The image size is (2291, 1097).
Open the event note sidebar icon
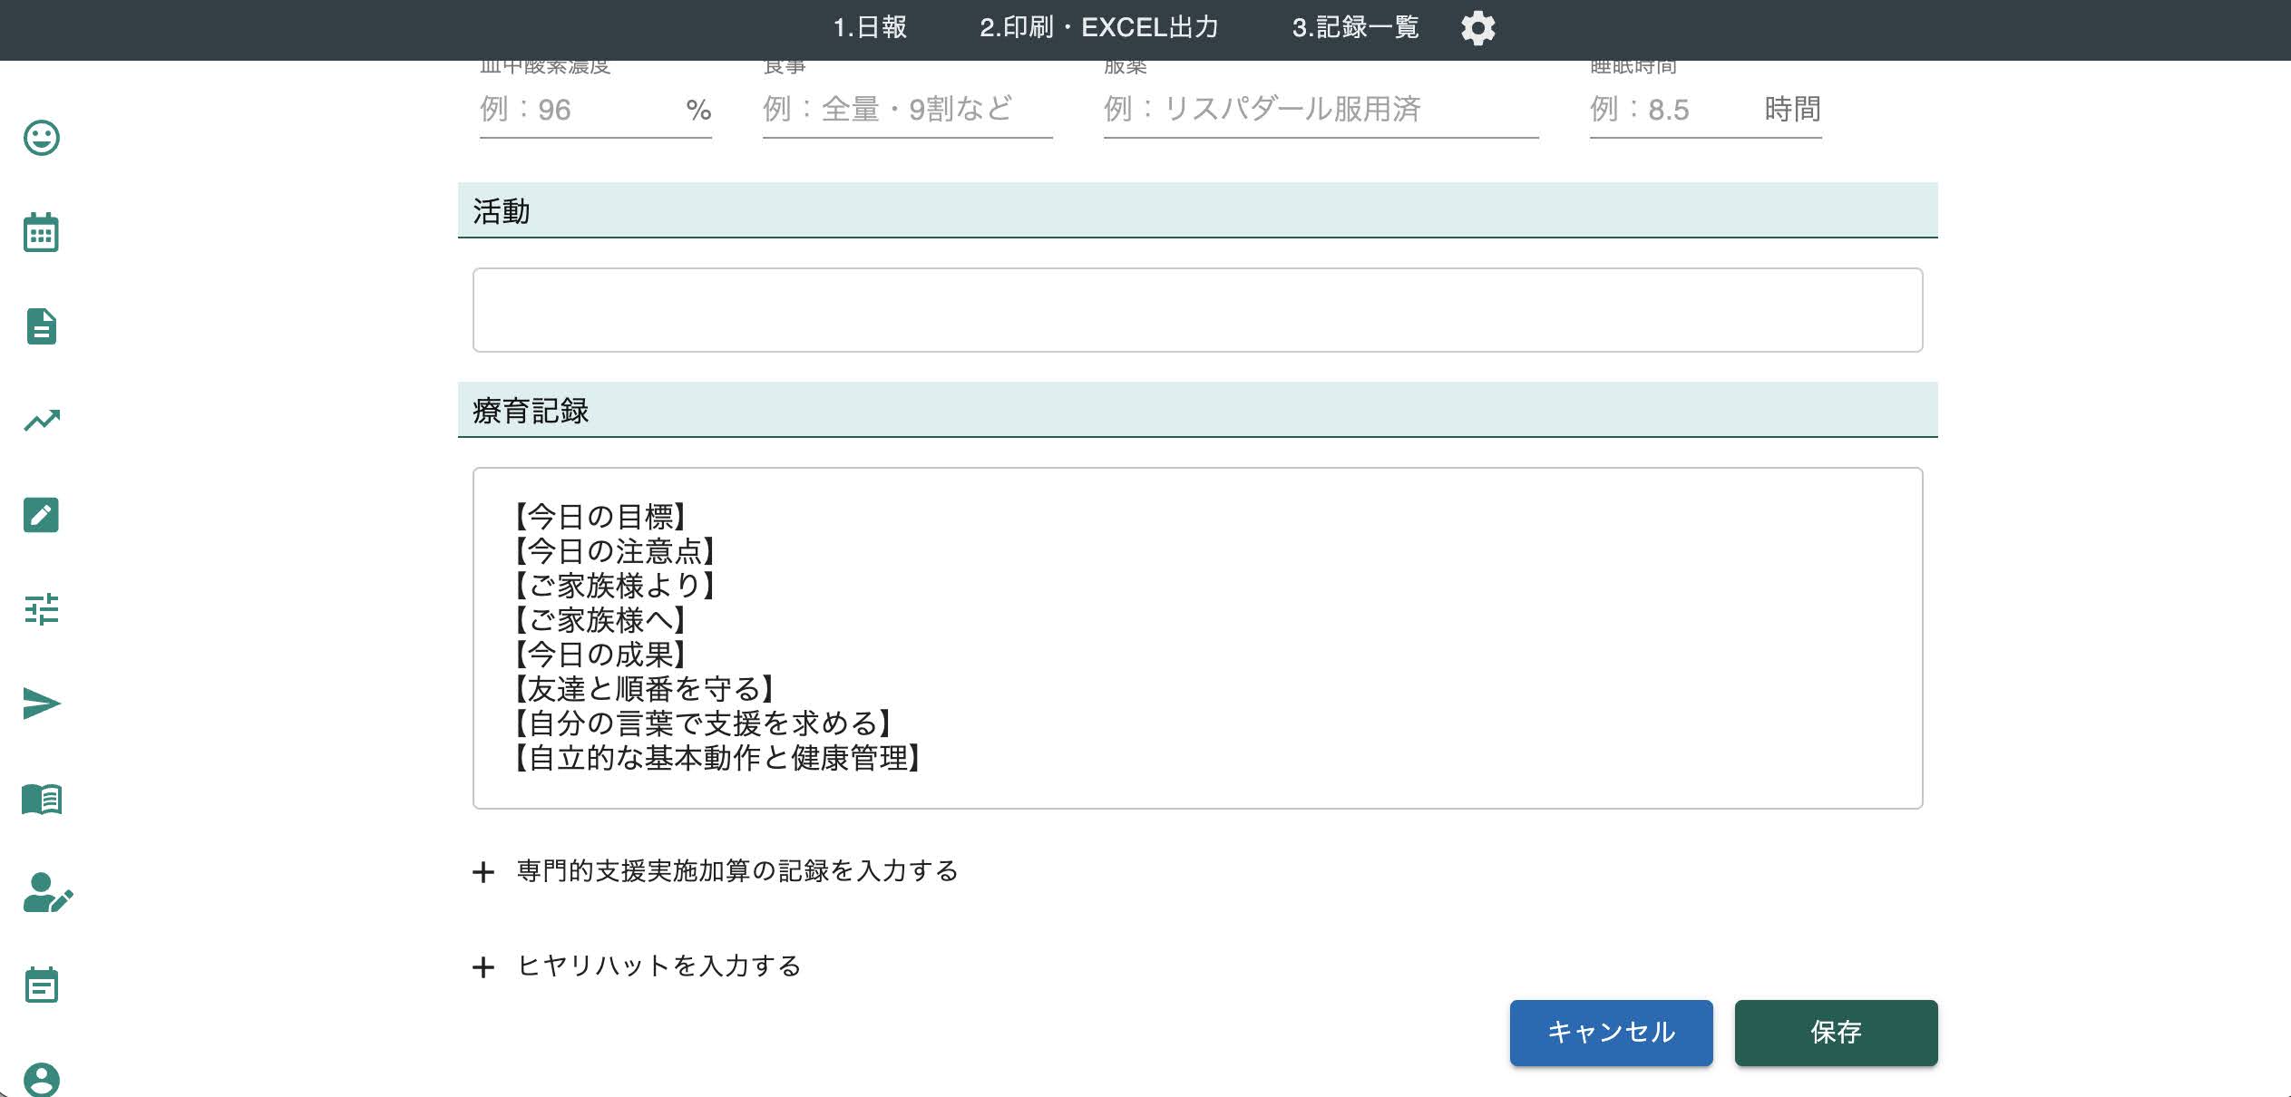click(x=42, y=985)
